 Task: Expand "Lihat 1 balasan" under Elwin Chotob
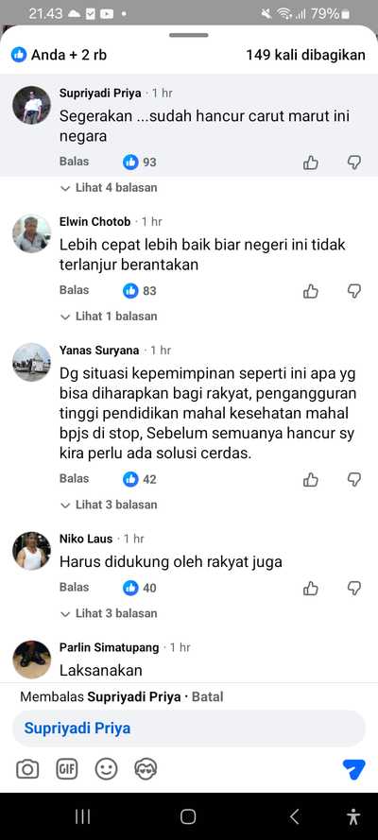click(x=110, y=317)
